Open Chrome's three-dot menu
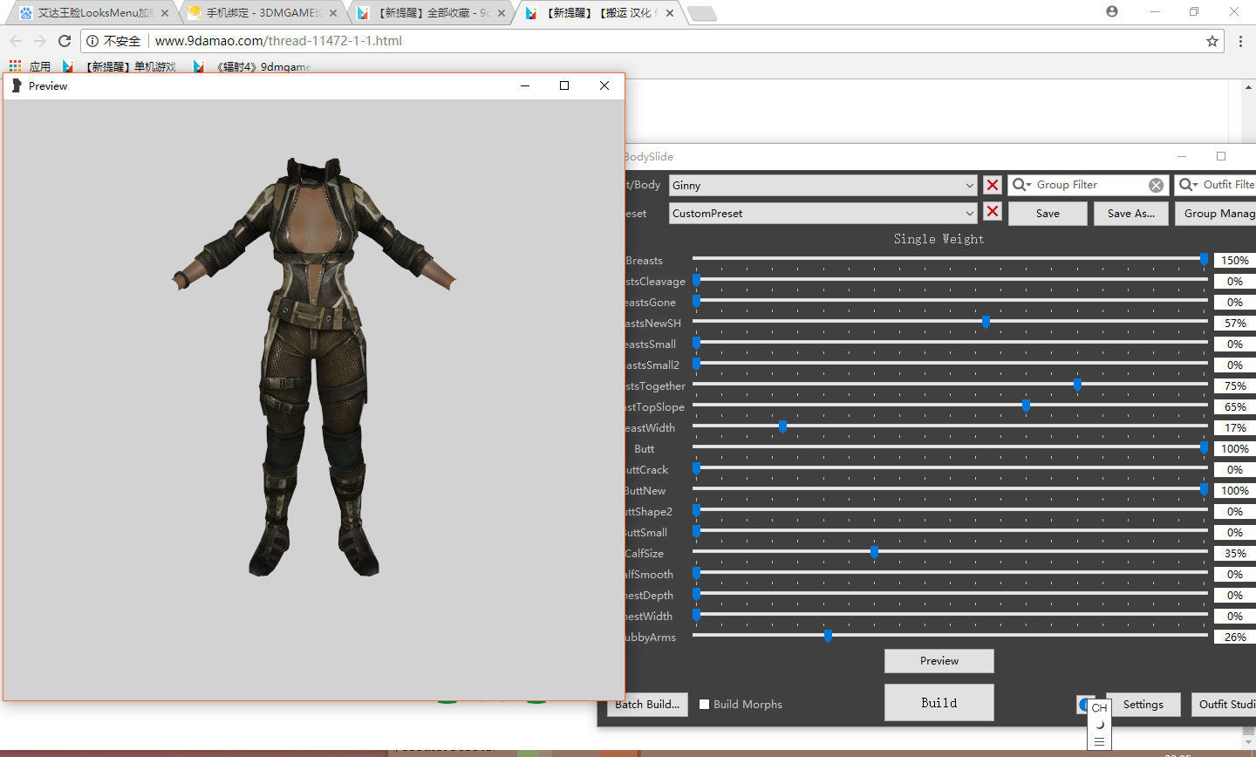Screen dimensions: 1256x757 pyautogui.click(x=1241, y=41)
